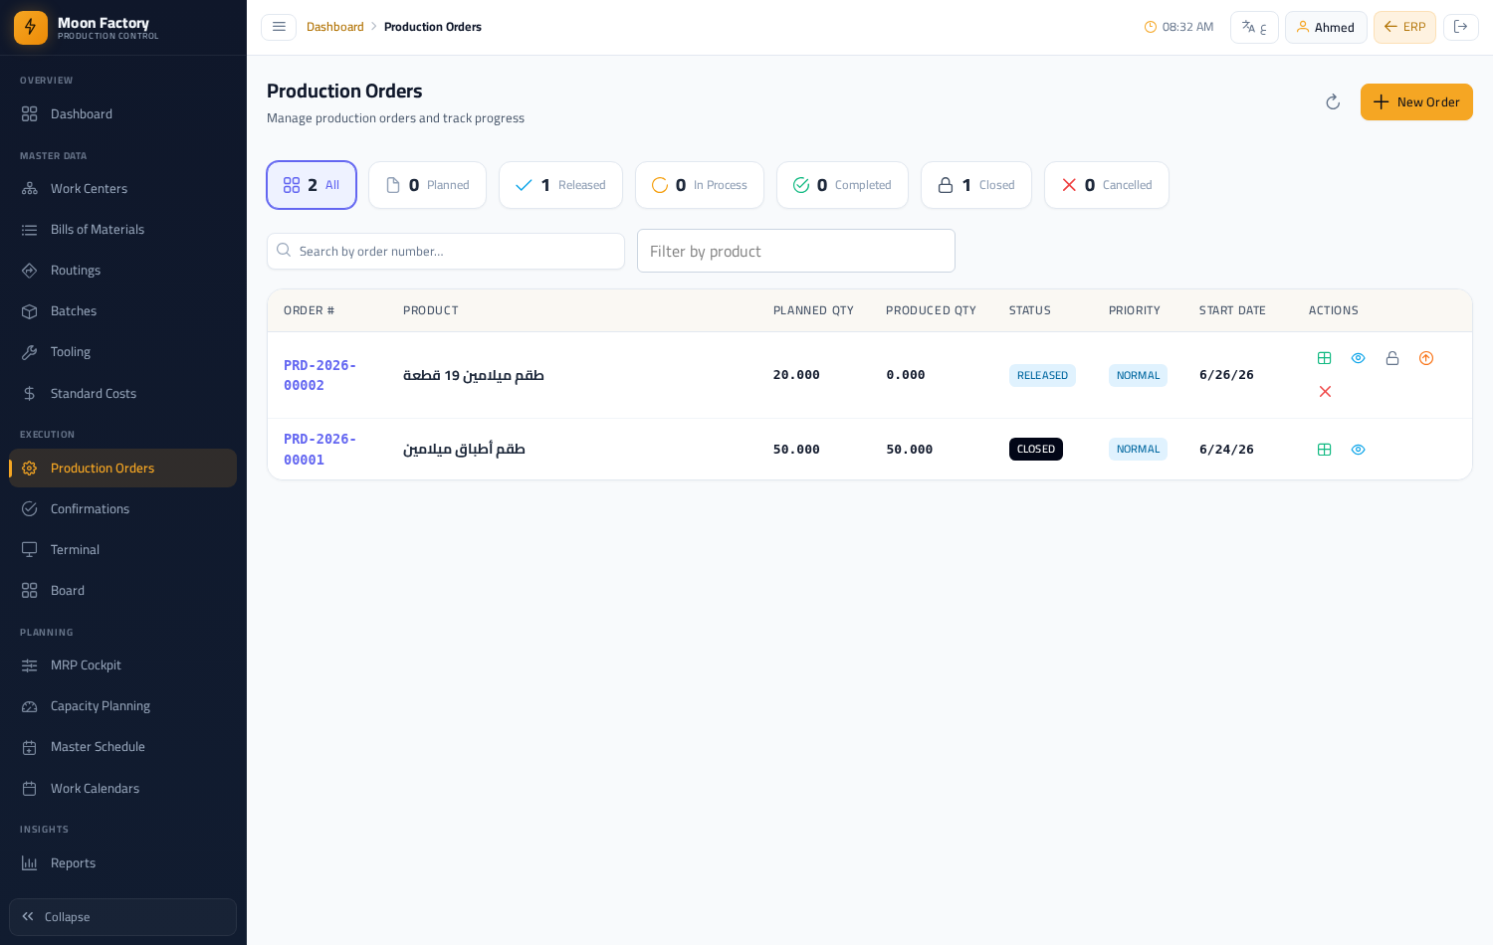
Task: Open Standard Costs in the sidebar
Action: pyautogui.click(x=122, y=394)
